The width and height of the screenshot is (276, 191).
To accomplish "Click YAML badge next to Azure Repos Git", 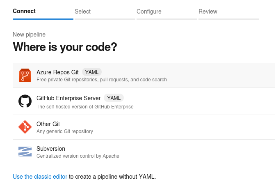I will 92,72.
